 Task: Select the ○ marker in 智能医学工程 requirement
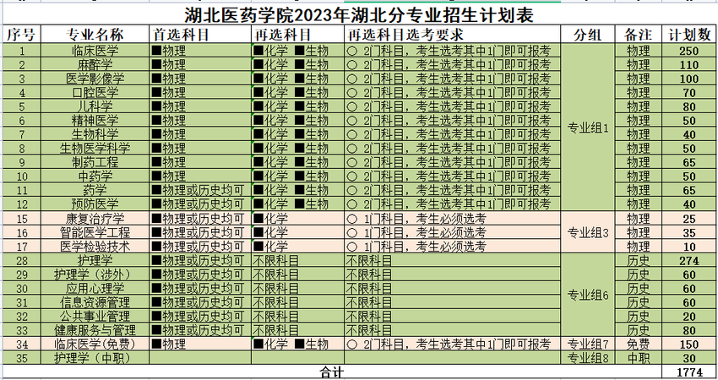tap(351, 232)
